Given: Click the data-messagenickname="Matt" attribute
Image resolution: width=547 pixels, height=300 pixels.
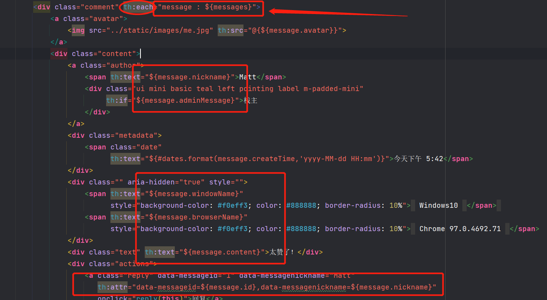Looking at the screenshot, I should [297, 275].
